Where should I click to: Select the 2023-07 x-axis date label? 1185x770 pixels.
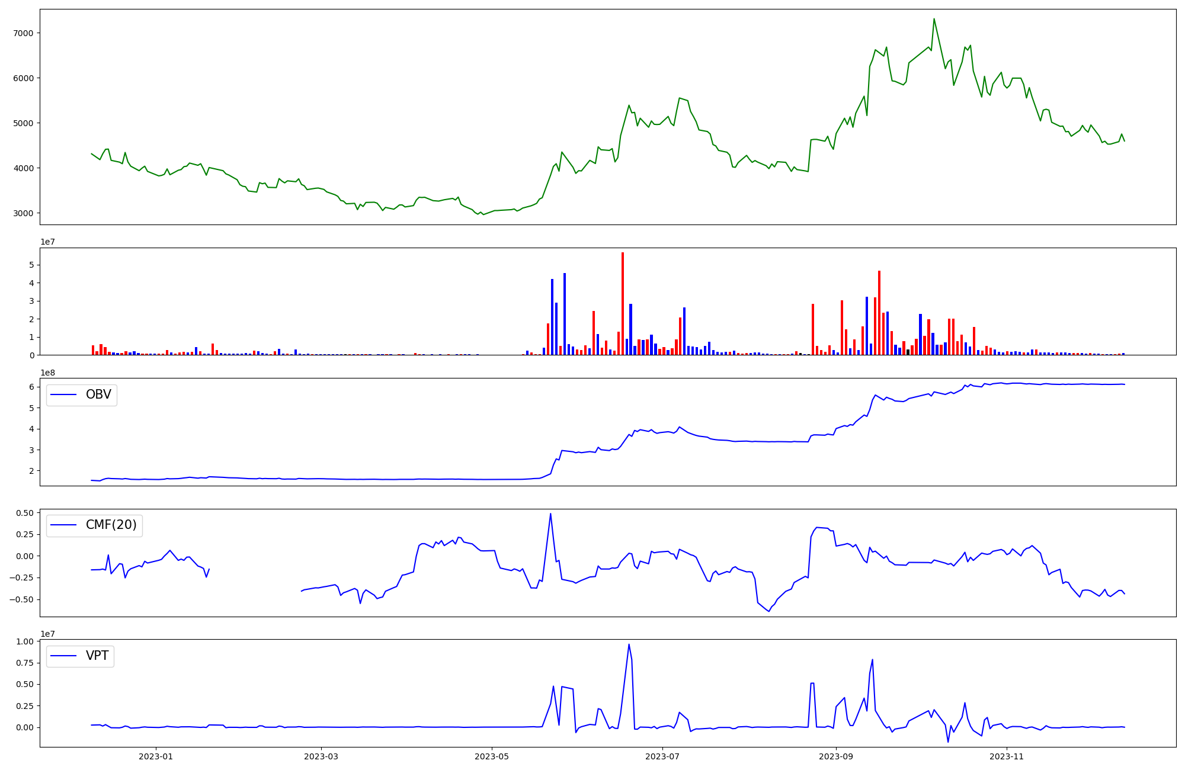[662, 756]
